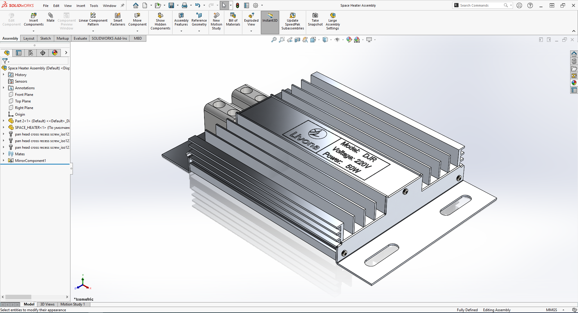Click Update SpeedPak Subassemblies
This screenshot has height=313, width=578.
[x=293, y=21]
